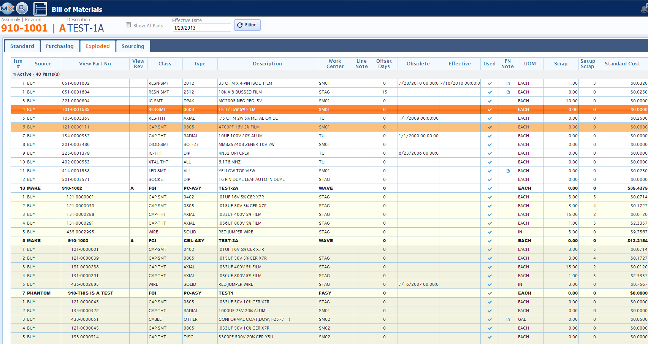Click standard cost $35.4375
This screenshot has height=344, width=648.
[637, 188]
